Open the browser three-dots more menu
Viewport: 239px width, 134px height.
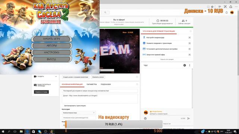[x=236, y=7]
